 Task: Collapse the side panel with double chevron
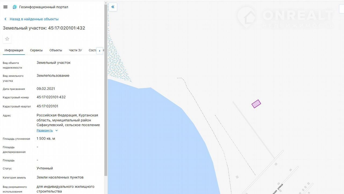[x=113, y=7]
